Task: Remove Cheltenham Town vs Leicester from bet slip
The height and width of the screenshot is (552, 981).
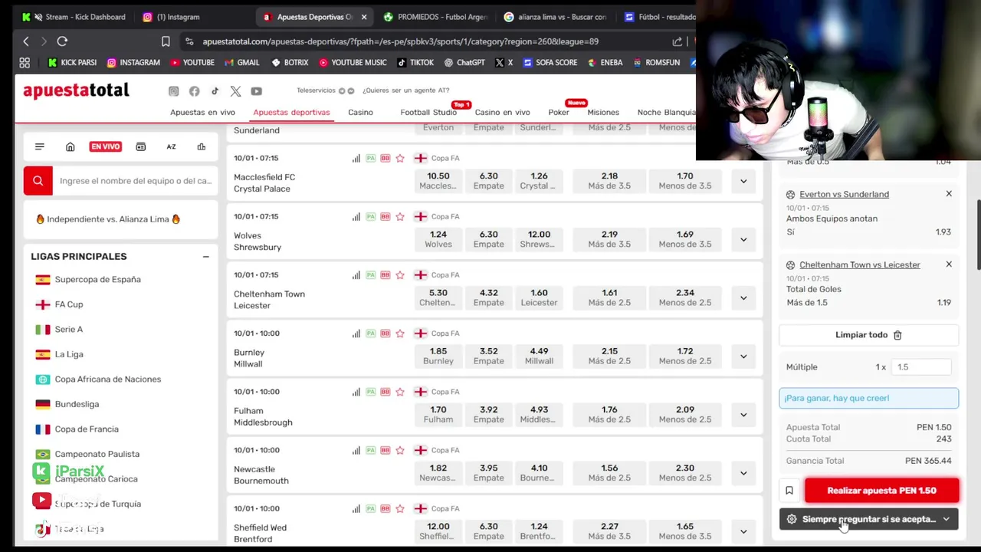Action: tap(949, 264)
